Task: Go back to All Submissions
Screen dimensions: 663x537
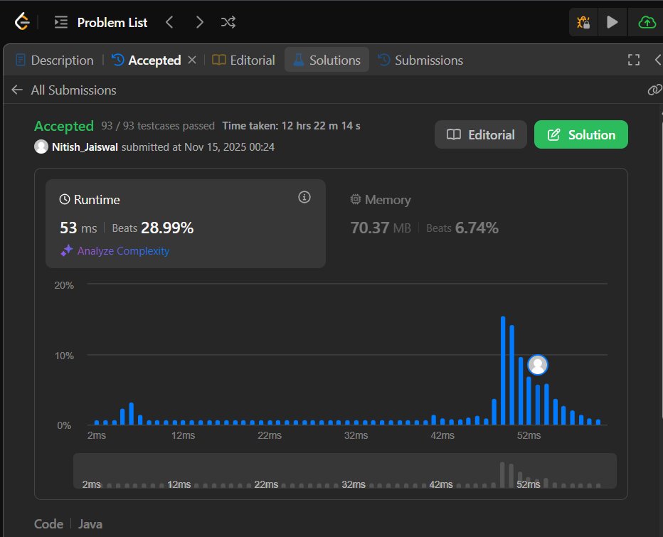Action: [x=64, y=90]
